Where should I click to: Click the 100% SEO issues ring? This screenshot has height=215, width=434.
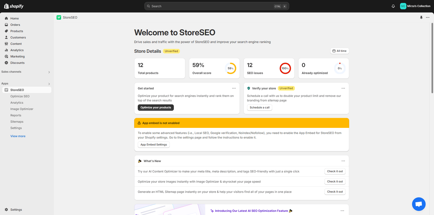click(x=285, y=68)
